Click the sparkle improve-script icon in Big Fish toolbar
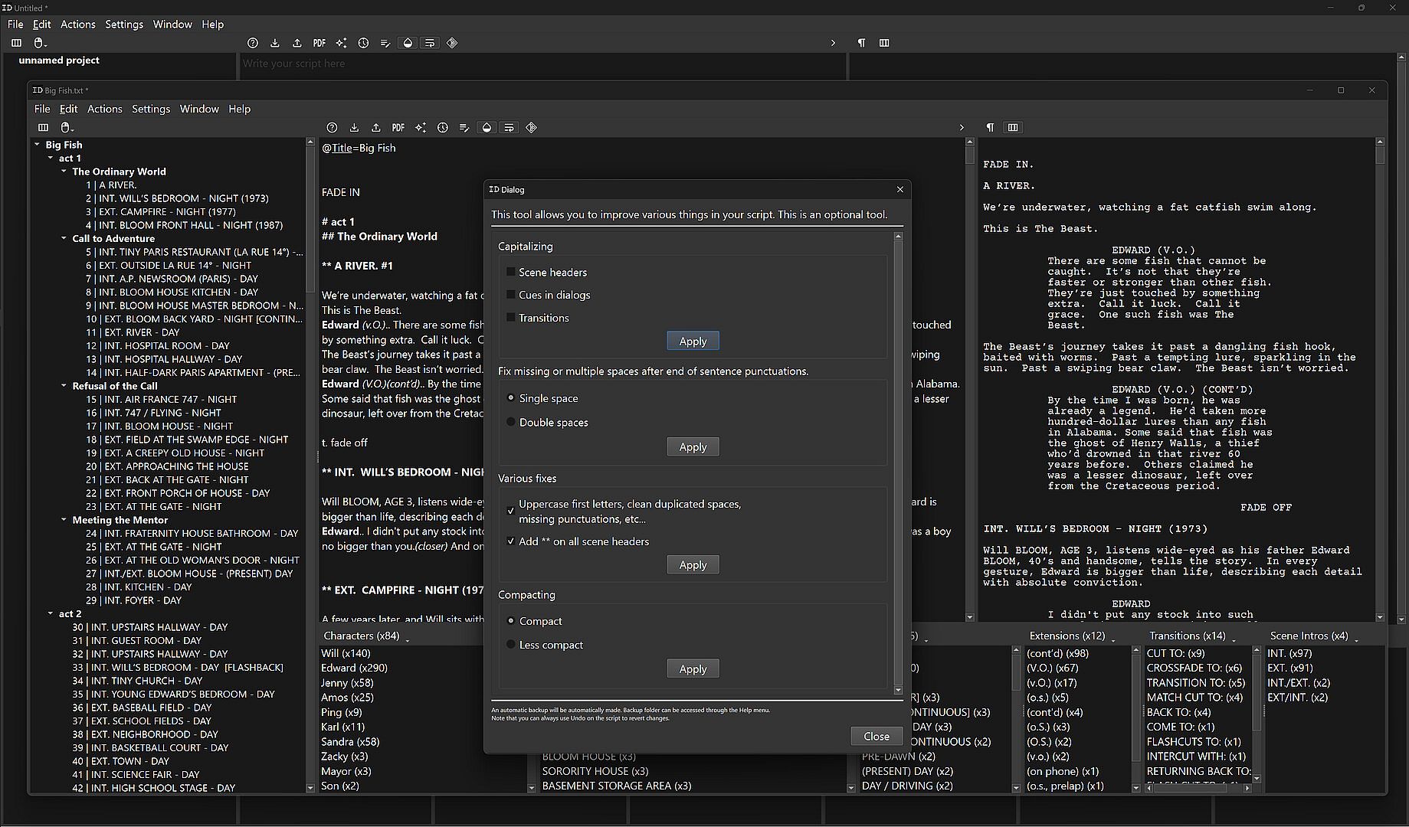Screen dimensions: 1409x827 (420, 128)
